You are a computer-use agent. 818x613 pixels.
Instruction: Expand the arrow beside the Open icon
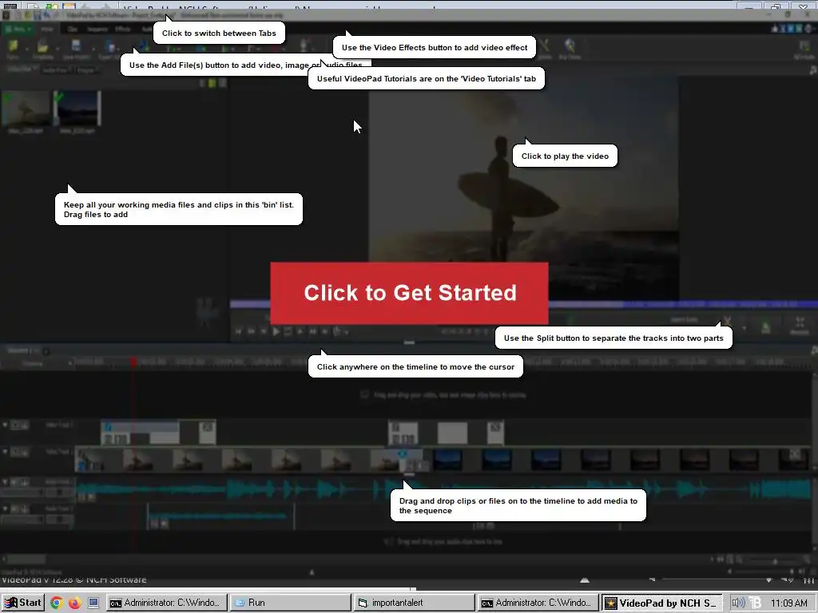(x=26, y=49)
